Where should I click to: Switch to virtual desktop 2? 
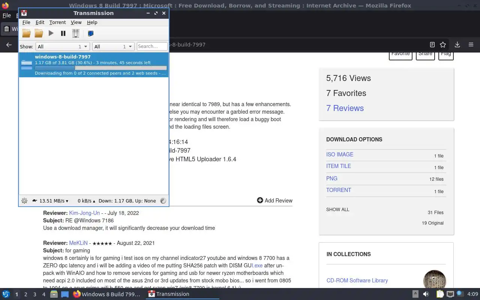pyautogui.click(x=25, y=294)
